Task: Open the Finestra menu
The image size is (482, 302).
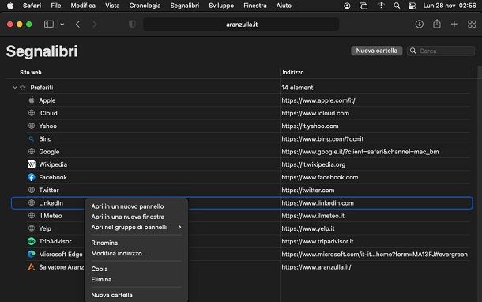Action: click(x=255, y=6)
